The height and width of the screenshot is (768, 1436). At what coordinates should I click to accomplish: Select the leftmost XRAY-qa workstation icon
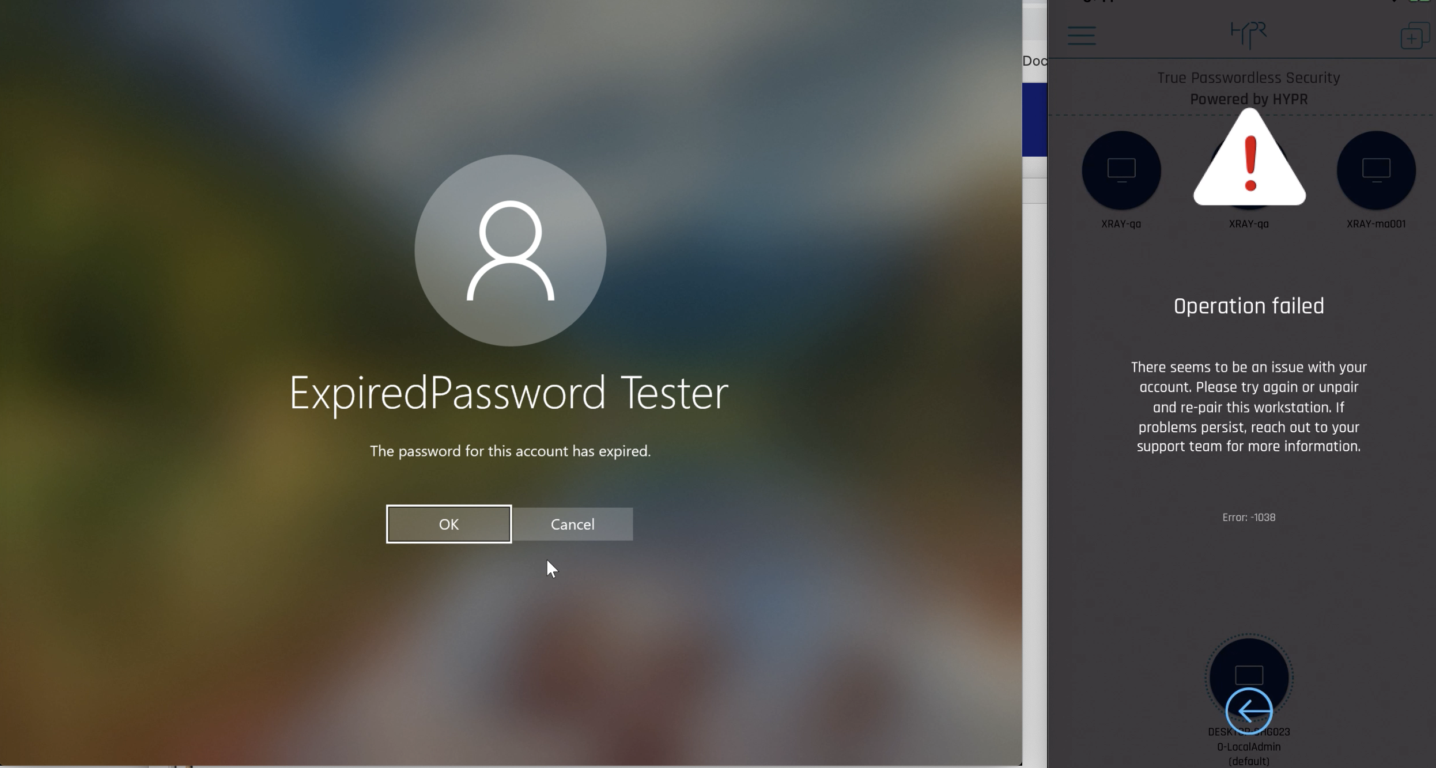click(1121, 170)
